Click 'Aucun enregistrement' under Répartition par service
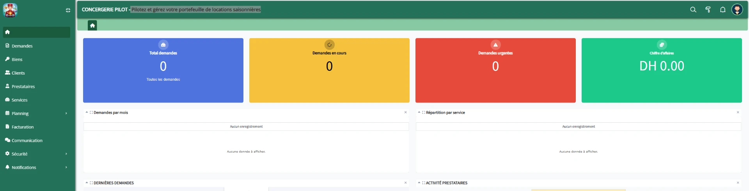 point(579,127)
